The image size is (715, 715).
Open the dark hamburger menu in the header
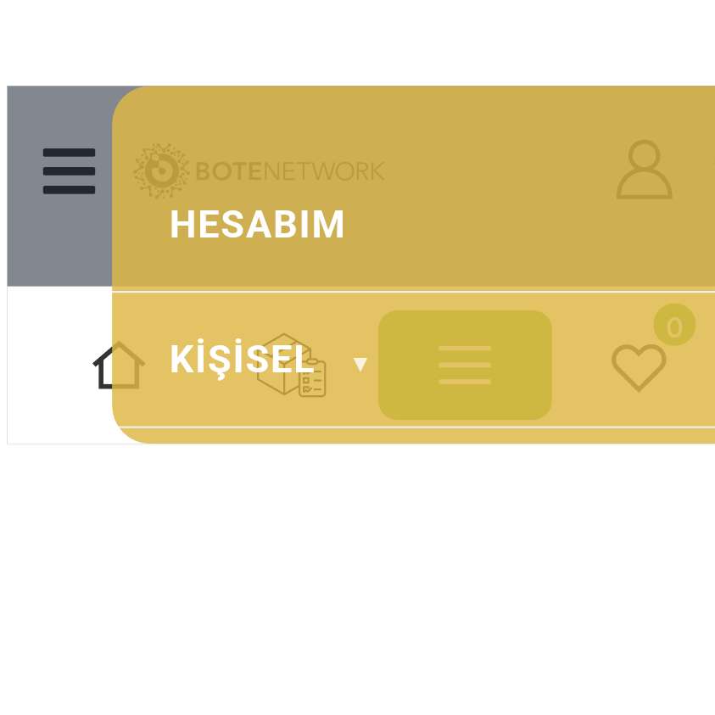click(x=69, y=170)
